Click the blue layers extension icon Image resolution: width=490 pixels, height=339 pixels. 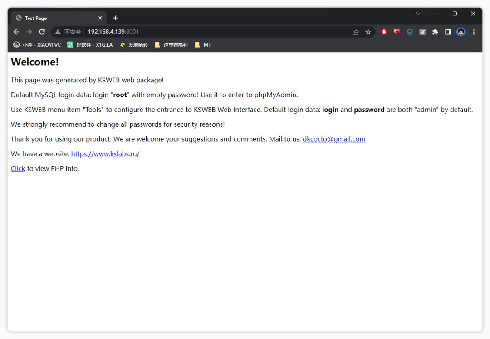point(410,32)
